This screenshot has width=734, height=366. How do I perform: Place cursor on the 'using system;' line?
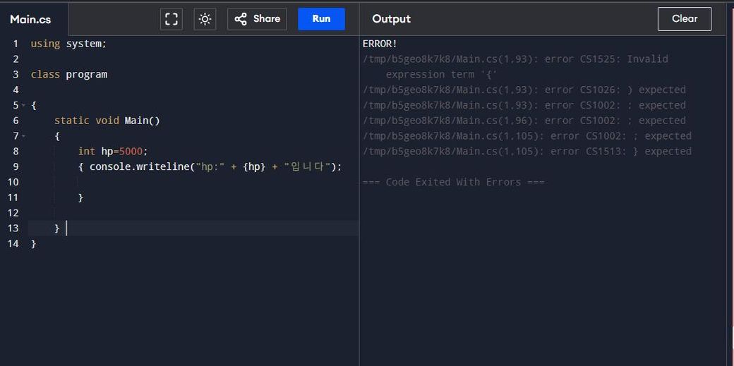point(68,44)
